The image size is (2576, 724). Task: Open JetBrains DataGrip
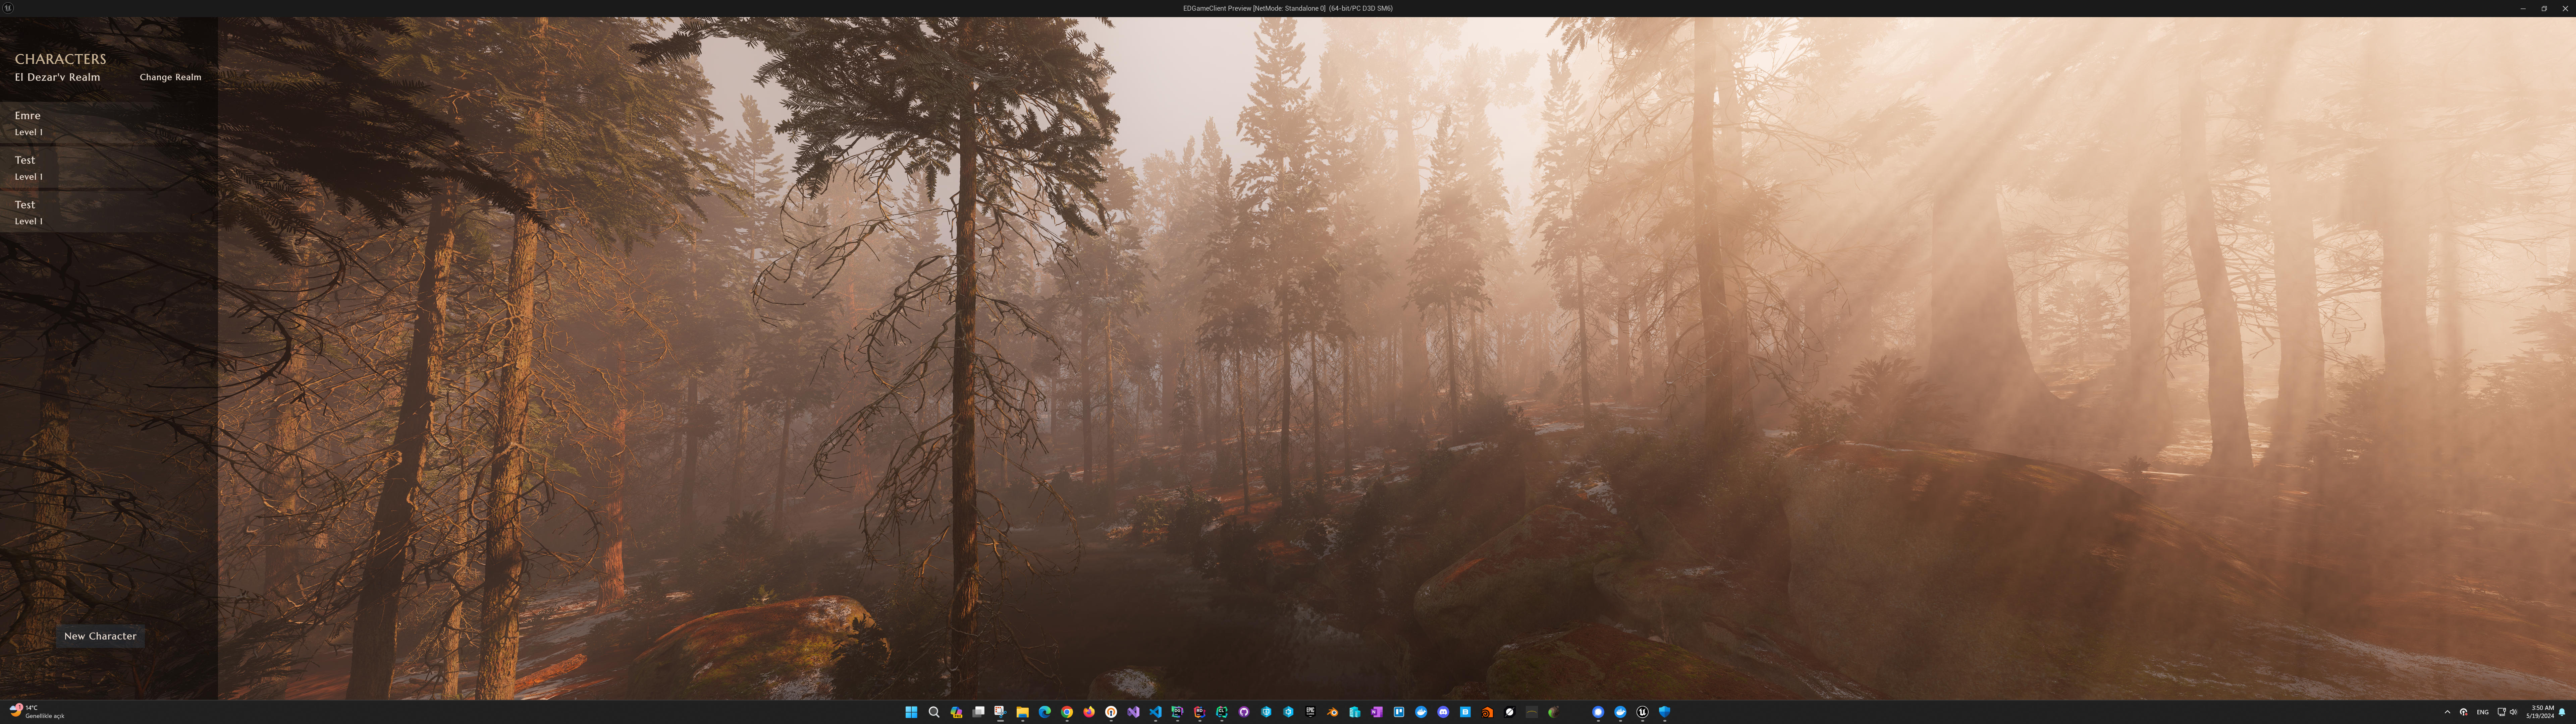point(1178,712)
